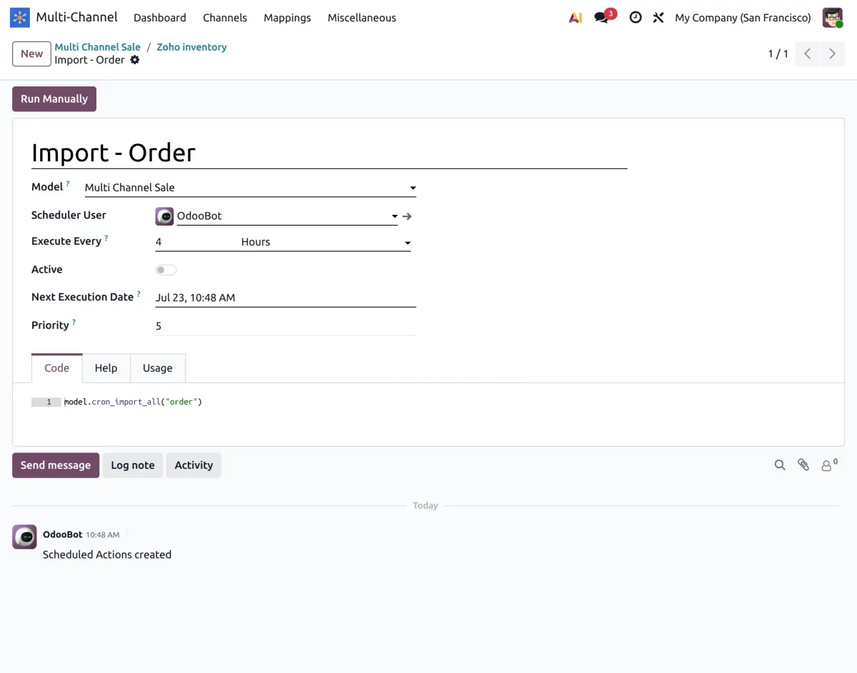857x673 pixels.
Task: Click the Import - Order name field
Action: tap(329, 153)
